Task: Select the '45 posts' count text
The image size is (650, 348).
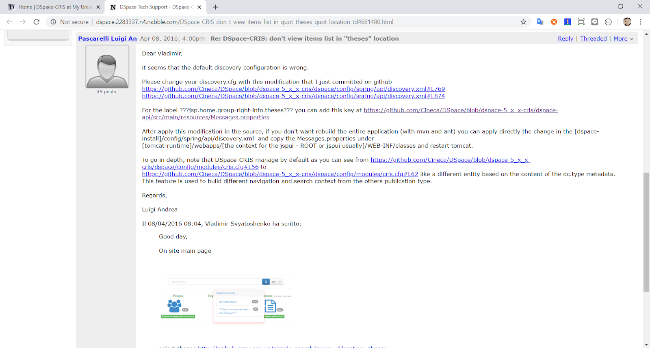Action: point(106,92)
